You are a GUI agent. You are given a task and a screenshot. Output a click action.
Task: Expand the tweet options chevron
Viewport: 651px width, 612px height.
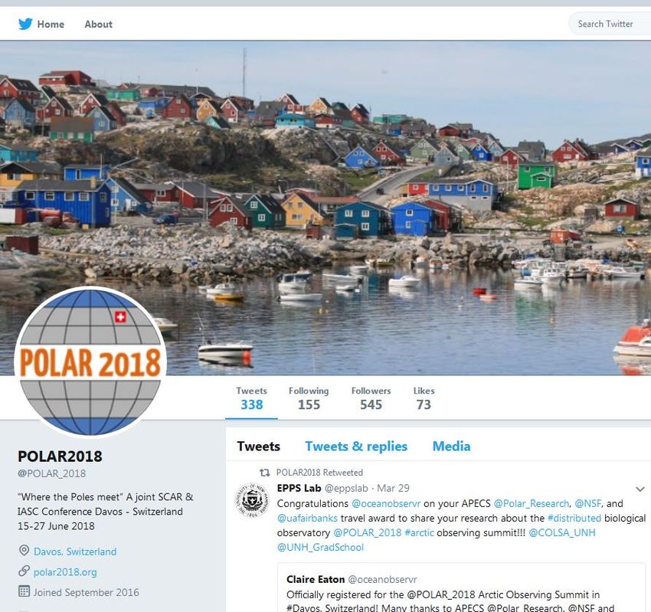click(640, 489)
